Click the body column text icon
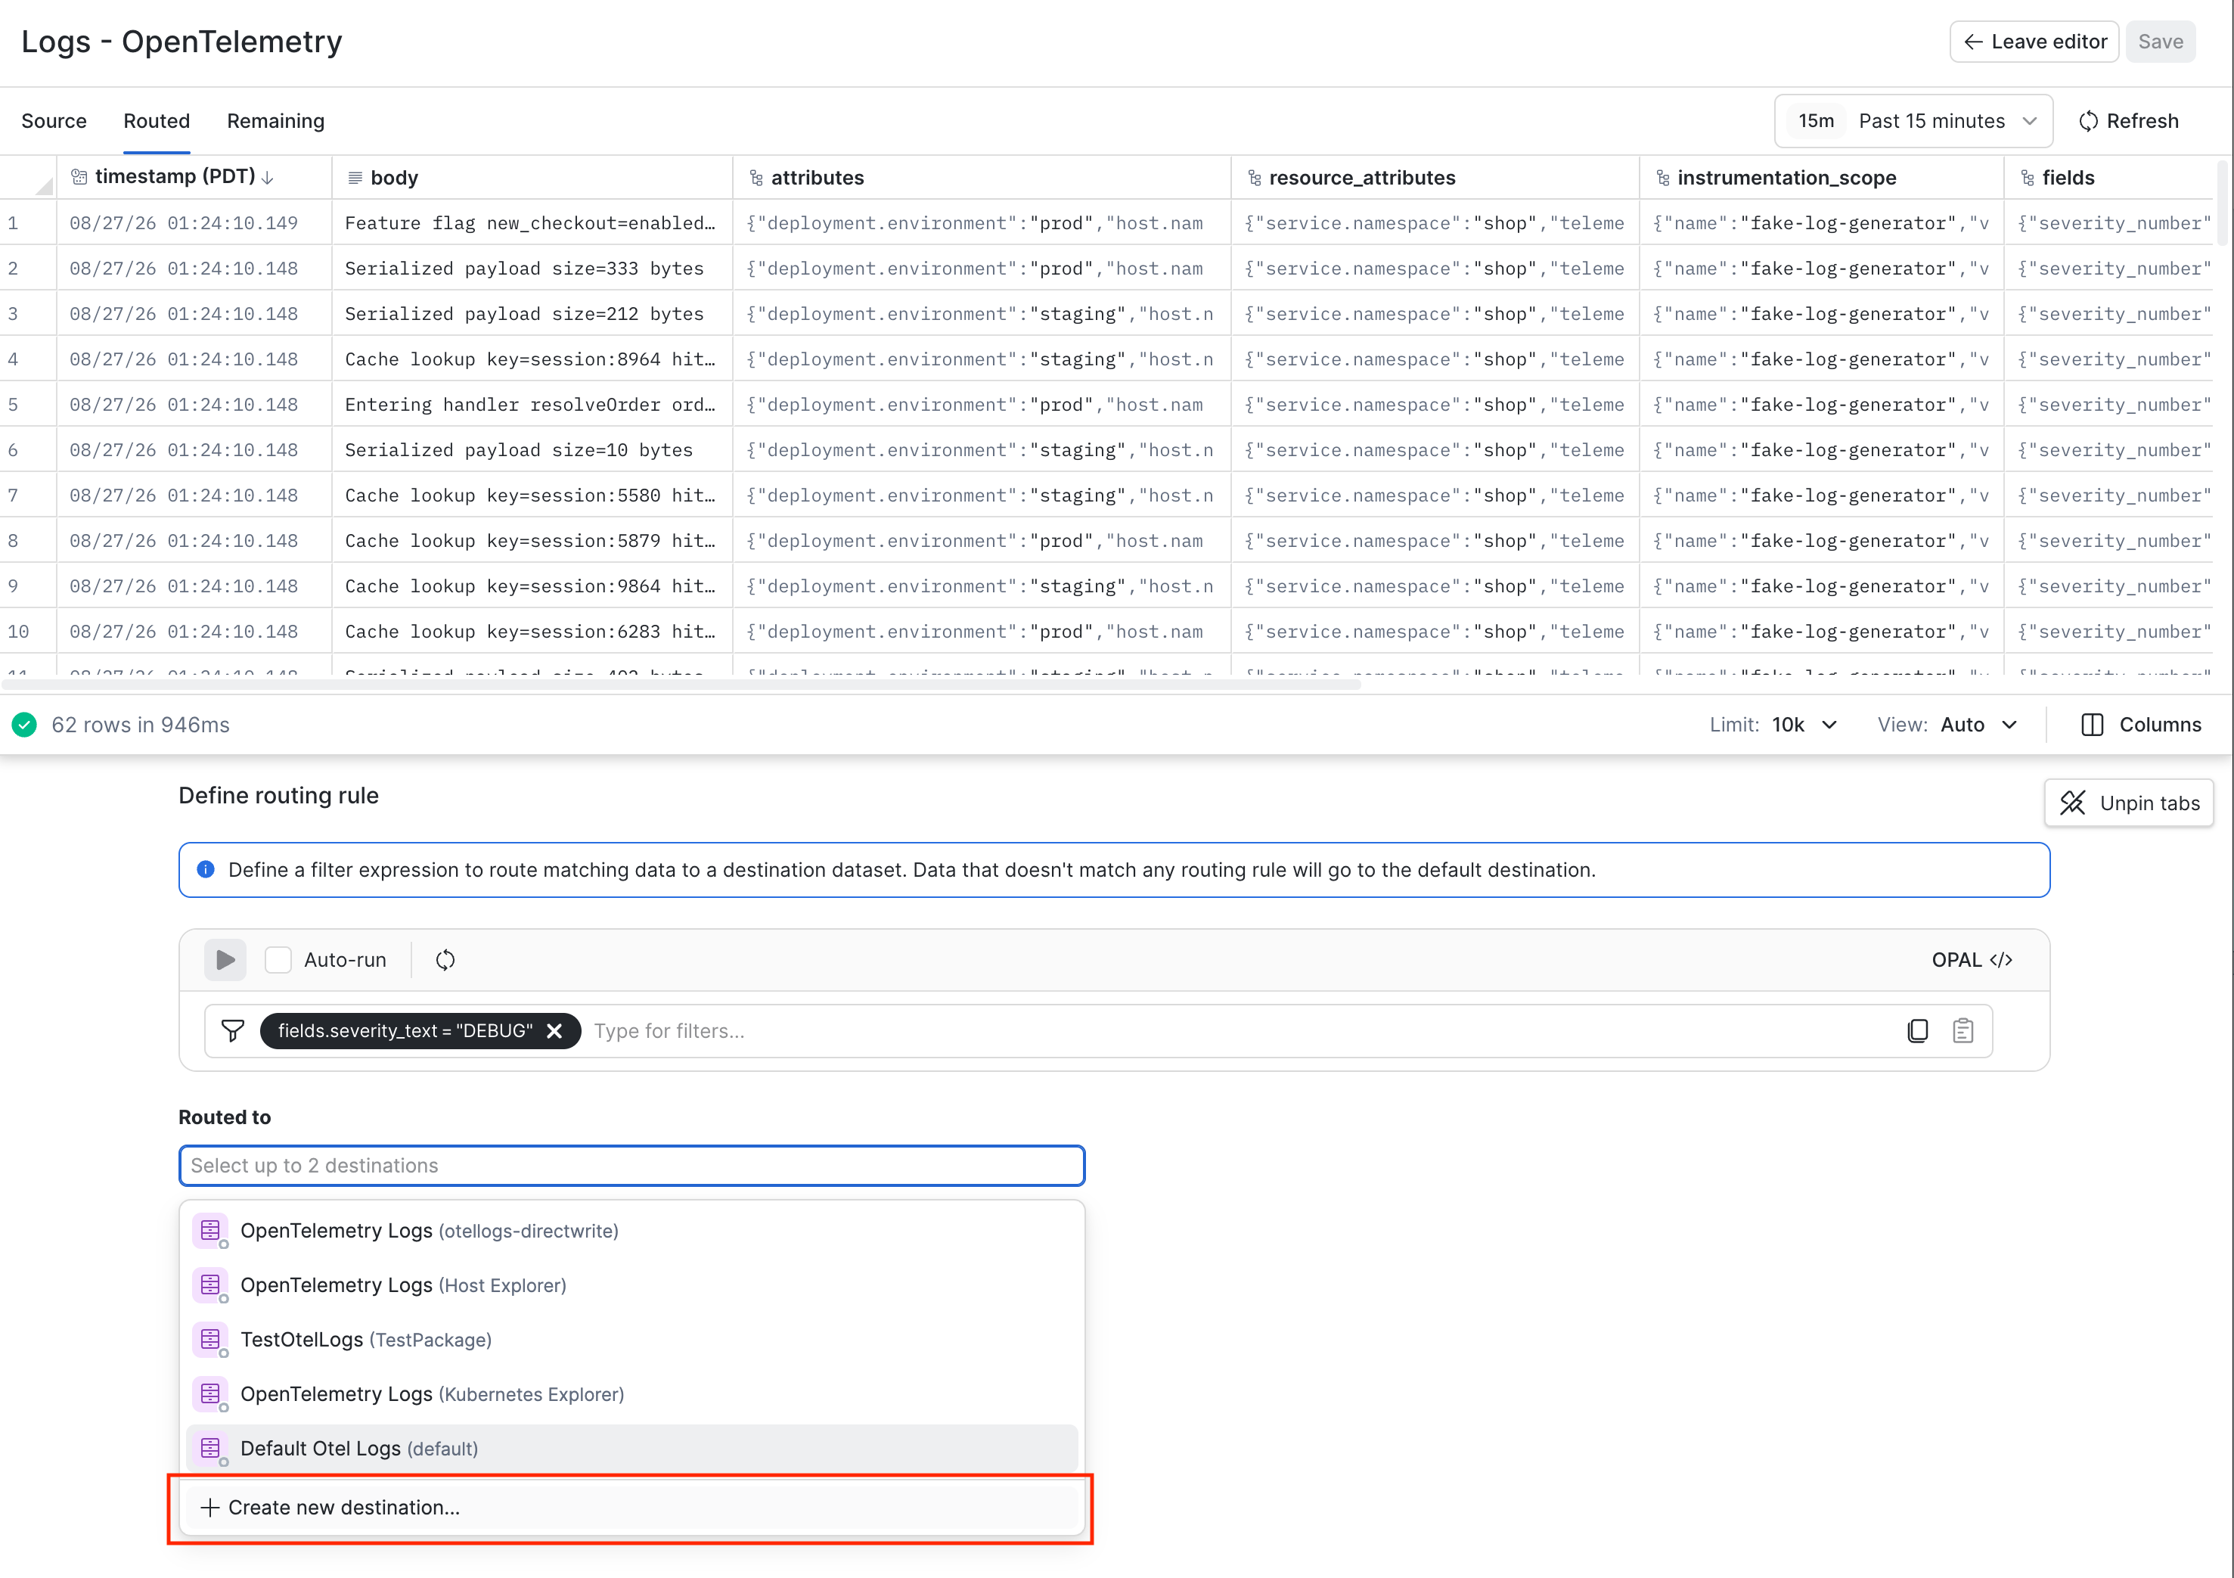Screen dimensions: 2234x1578 point(355,178)
